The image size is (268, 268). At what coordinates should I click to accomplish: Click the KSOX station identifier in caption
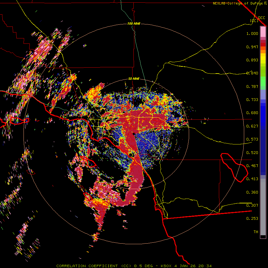coord(166,266)
